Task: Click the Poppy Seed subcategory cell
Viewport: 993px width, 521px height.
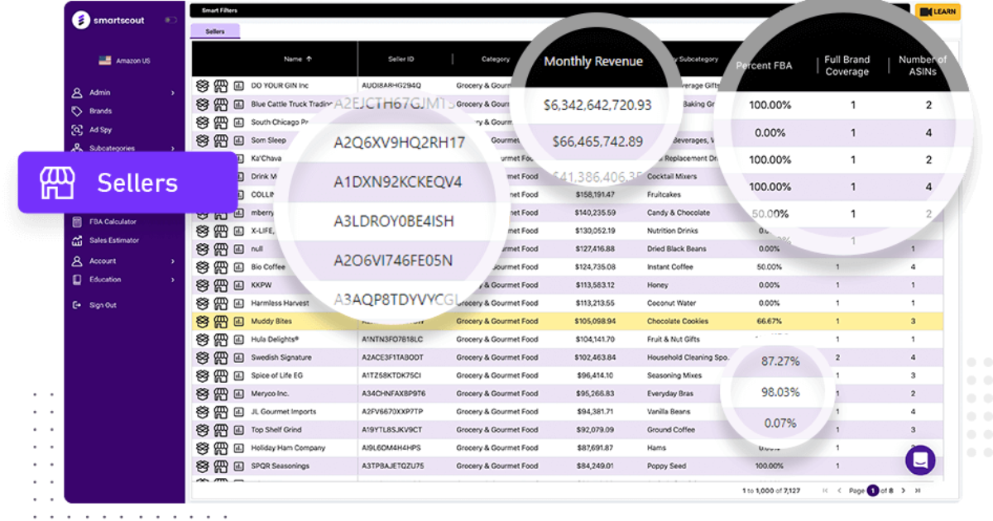Action: pos(666,466)
